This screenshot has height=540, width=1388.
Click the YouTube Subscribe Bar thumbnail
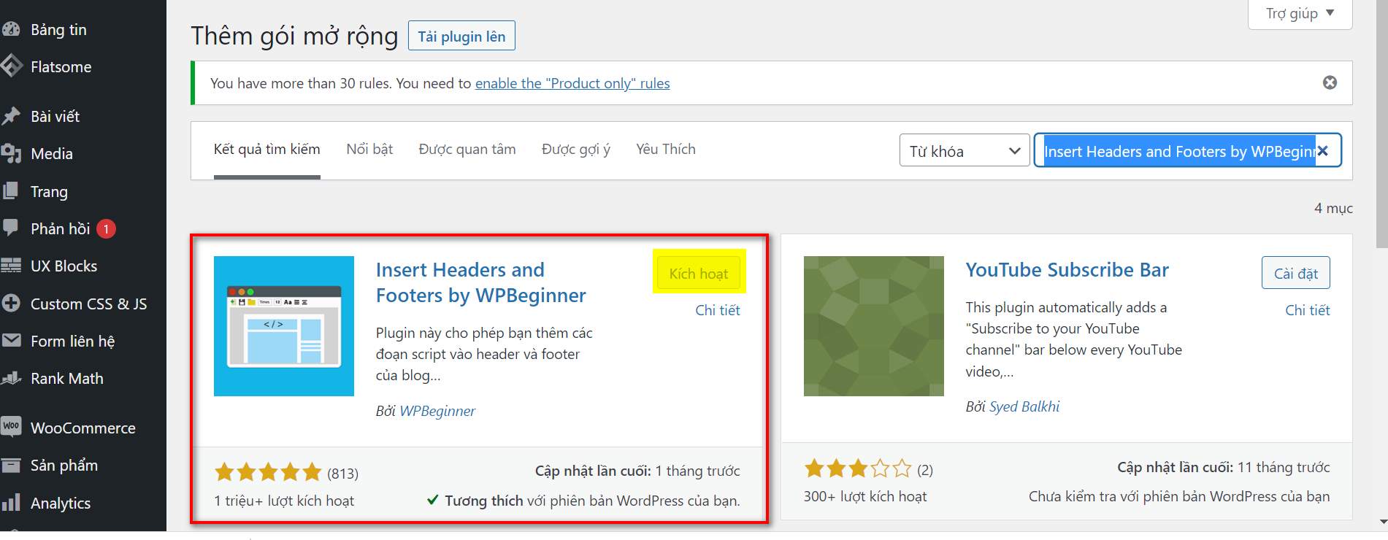tap(874, 326)
